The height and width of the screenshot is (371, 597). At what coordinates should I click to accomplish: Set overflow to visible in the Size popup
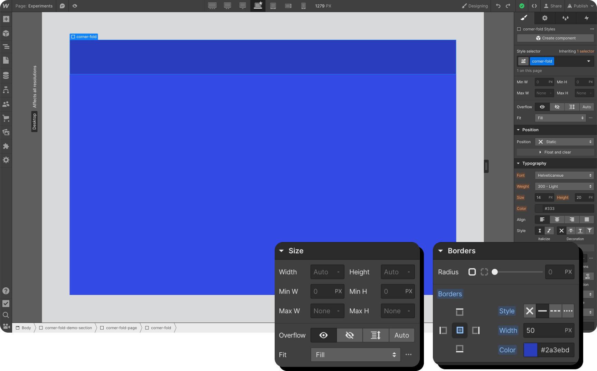coord(323,335)
